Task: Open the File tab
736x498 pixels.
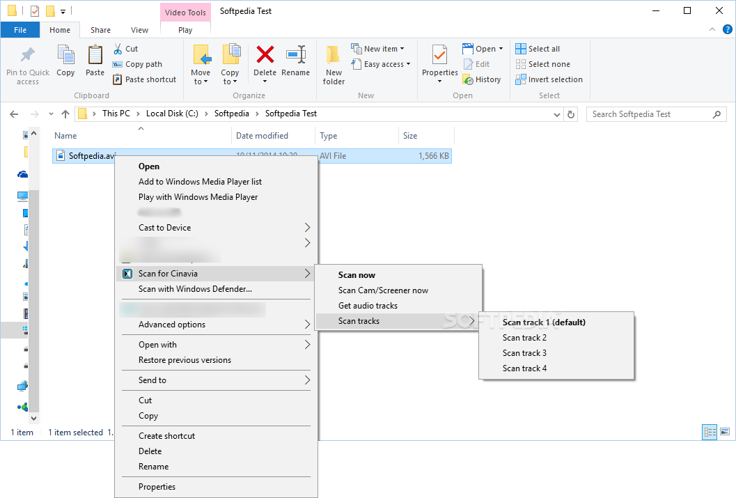Action: 20,30
